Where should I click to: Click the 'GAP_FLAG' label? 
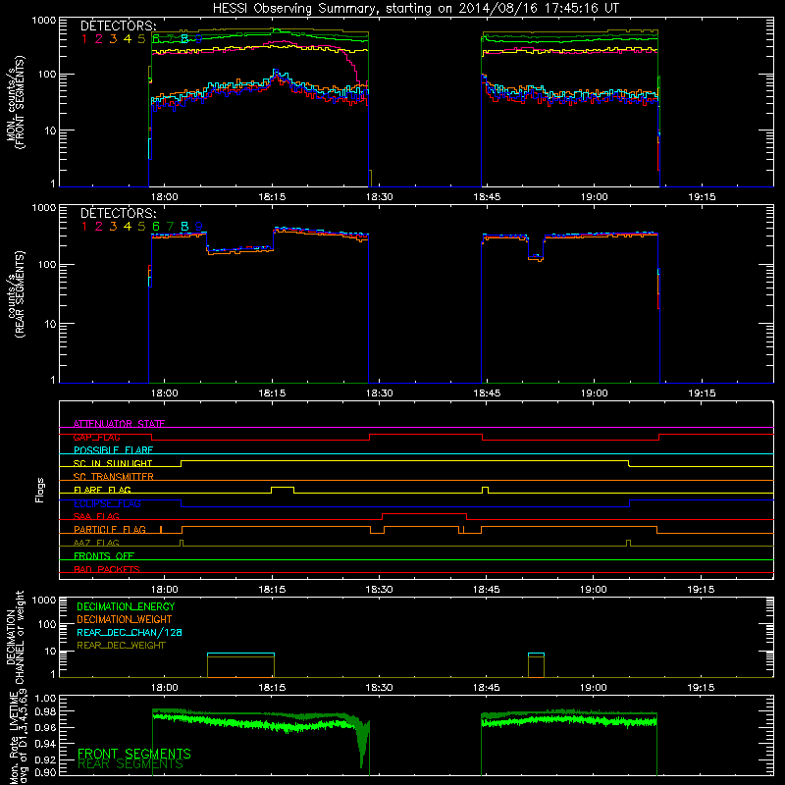coord(96,437)
